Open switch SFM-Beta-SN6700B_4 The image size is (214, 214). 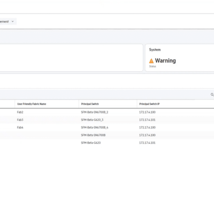coord(95,127)
